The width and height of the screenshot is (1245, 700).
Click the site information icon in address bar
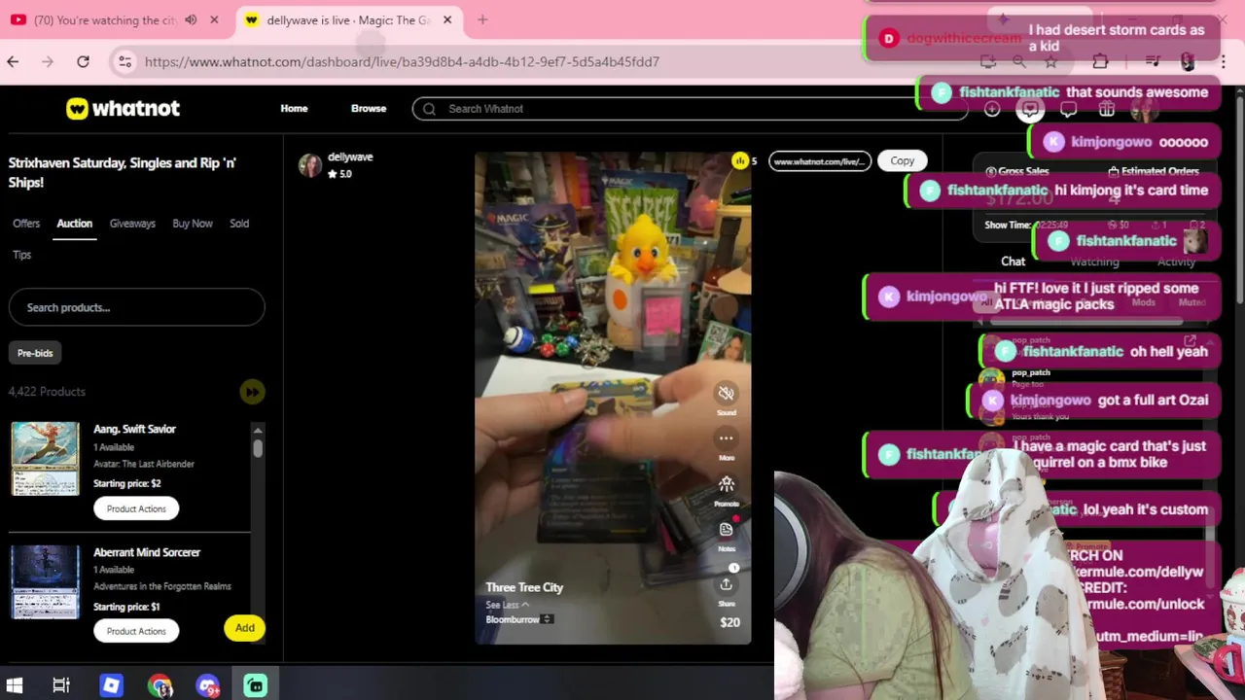124,61
